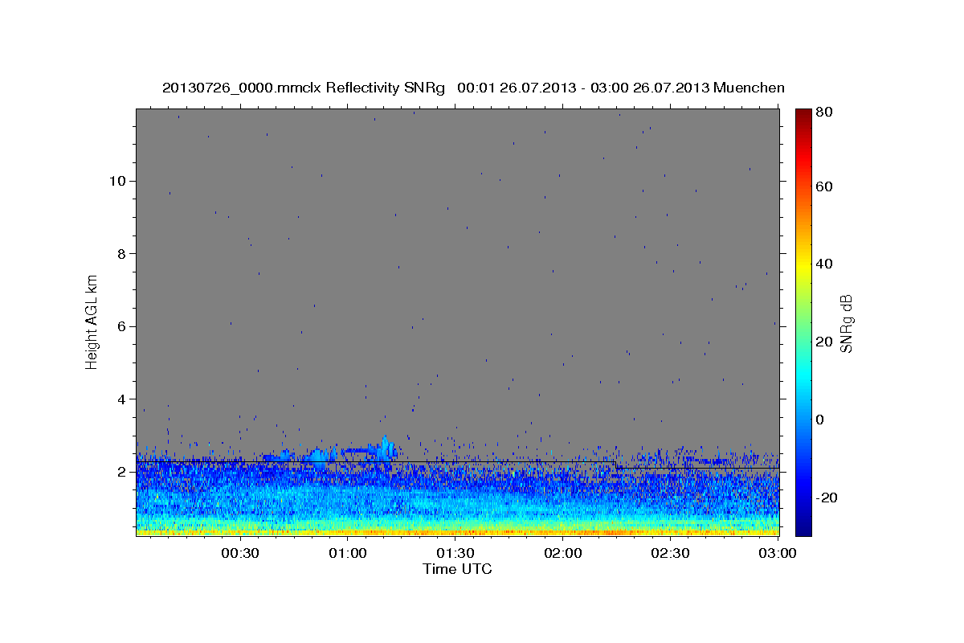Click the 'SNRg dB' colorbar label

(846, 323)
